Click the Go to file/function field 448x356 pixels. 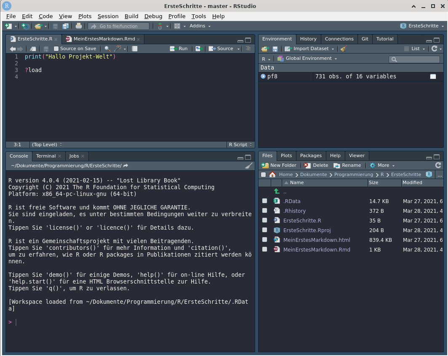coord(119,26)
